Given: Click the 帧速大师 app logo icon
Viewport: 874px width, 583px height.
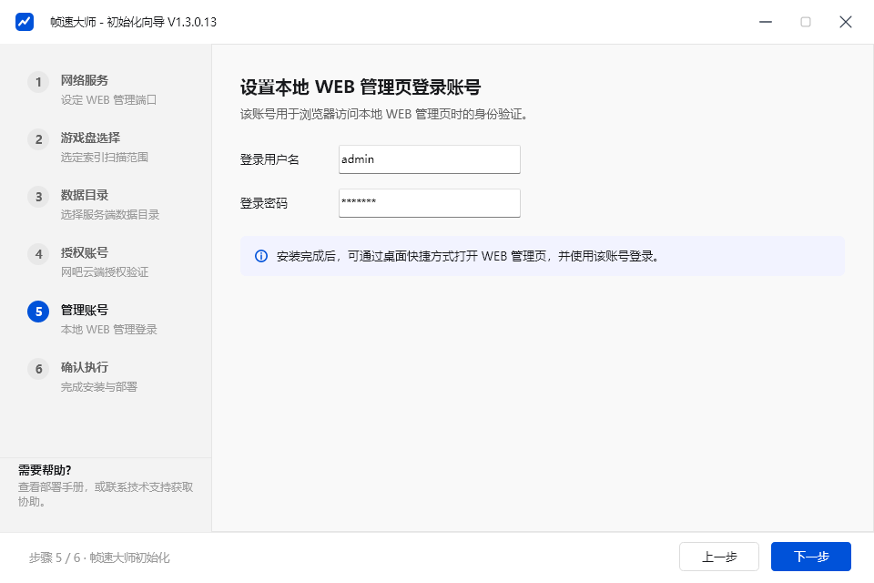Looking at the screenshot, I should point(25,22).
